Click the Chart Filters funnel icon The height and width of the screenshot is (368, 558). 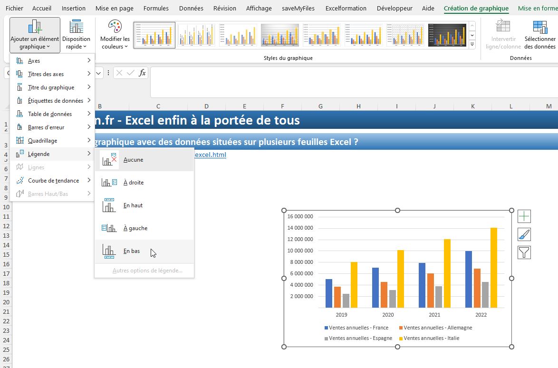pos(524,252)
